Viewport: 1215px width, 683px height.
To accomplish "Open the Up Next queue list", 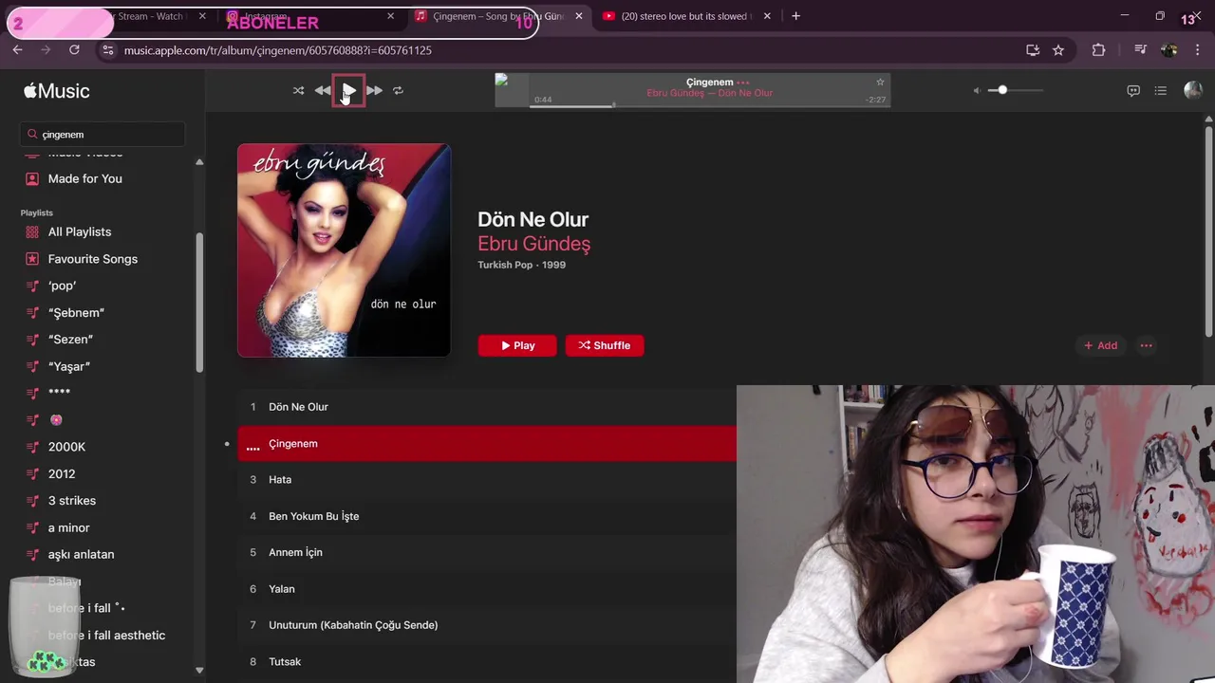I will tap(1160, 91).
